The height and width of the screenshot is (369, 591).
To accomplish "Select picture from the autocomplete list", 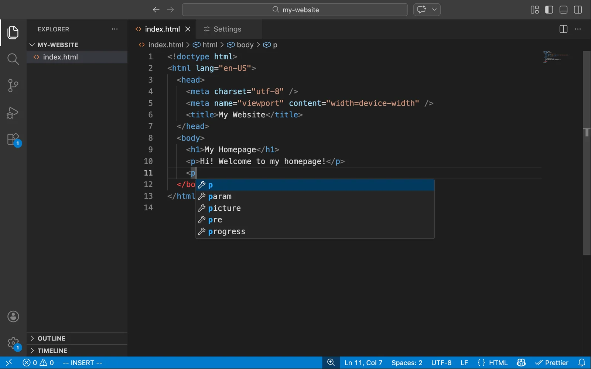I will tap(225, 208).
